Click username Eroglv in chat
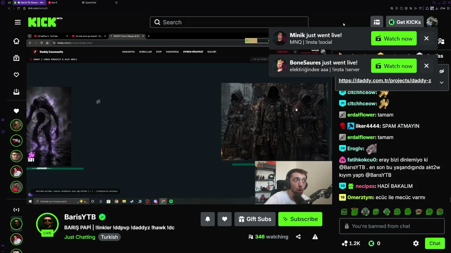The image size is (451, 253). click(x=355, y=148)
